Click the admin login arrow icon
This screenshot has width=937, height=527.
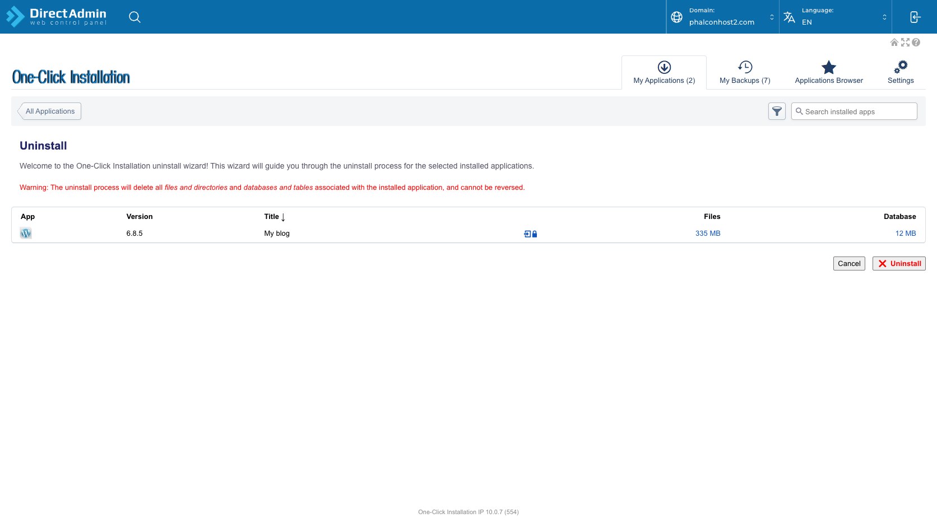pos(527,234)
